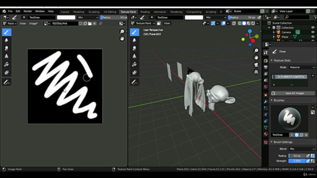The height and width of the screenshot is (178, 317).
Task: Collapse the Brushes panel
Action: (x=271, y=100)
